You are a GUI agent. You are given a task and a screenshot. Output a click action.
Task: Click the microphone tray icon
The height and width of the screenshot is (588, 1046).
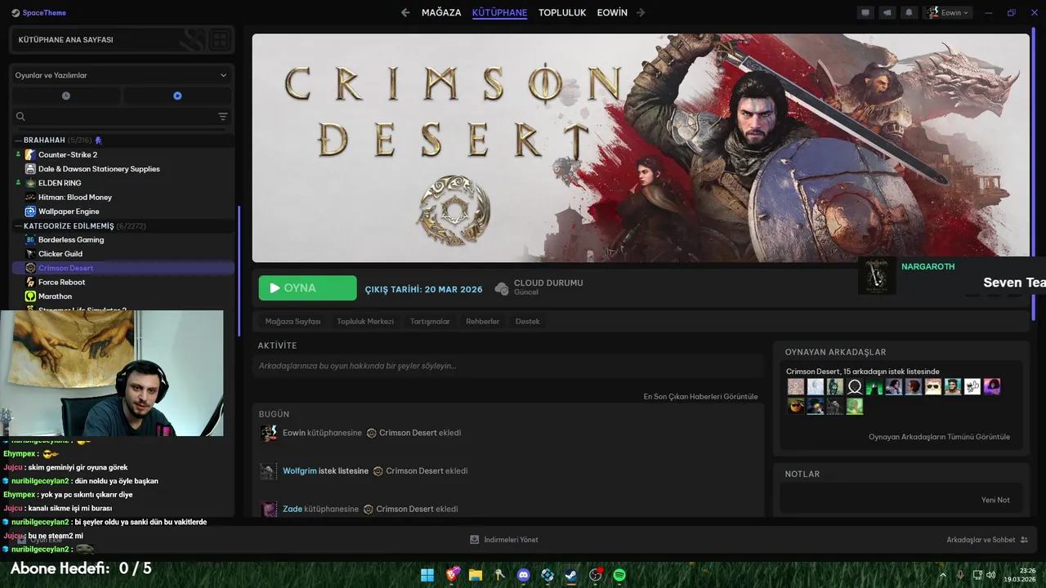point(960,575)
